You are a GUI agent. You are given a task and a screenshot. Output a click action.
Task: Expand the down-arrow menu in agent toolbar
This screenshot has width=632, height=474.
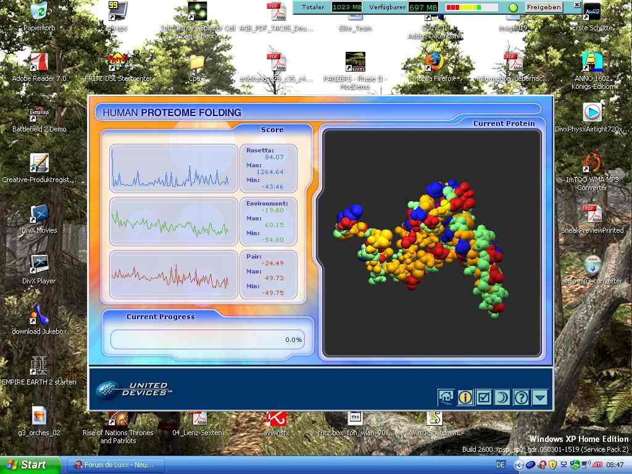point(539,397)
